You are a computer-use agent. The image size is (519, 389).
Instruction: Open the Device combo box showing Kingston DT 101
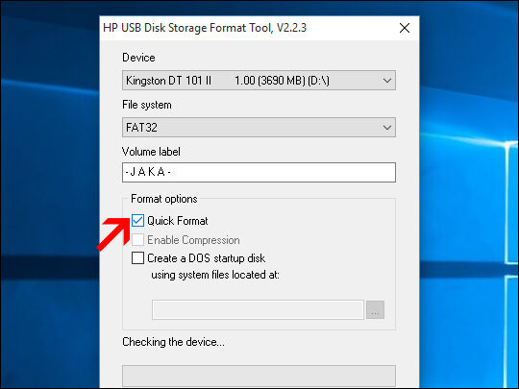point(259,81)
